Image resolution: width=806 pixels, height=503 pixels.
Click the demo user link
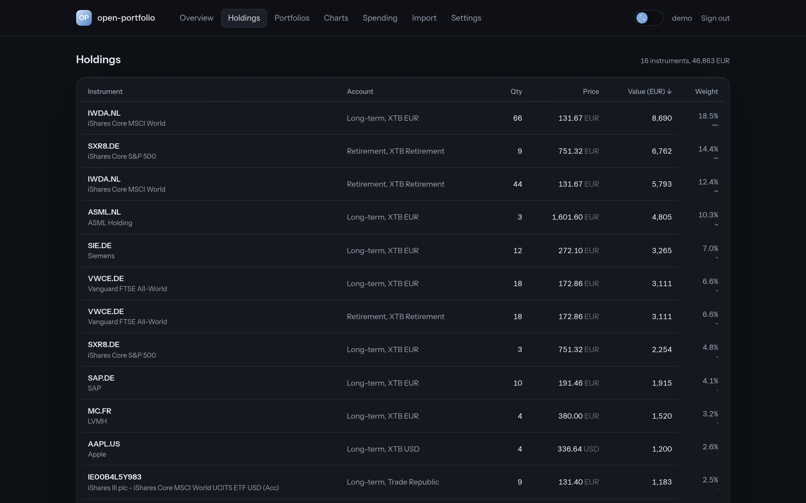click(x=681, y=18)
